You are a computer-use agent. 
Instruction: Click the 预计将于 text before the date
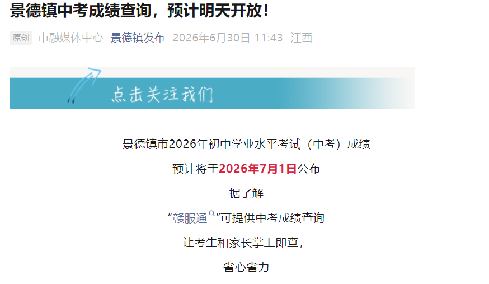[x=195, y=169]
